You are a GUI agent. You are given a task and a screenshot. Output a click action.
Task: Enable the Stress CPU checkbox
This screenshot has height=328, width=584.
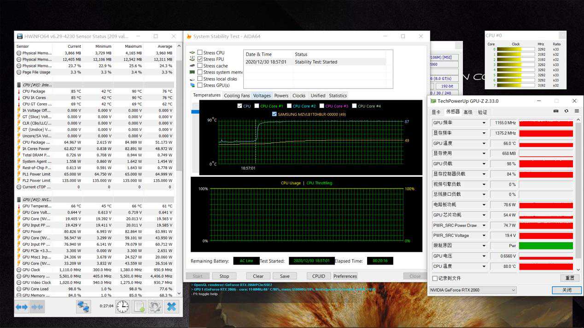point(200,53)
